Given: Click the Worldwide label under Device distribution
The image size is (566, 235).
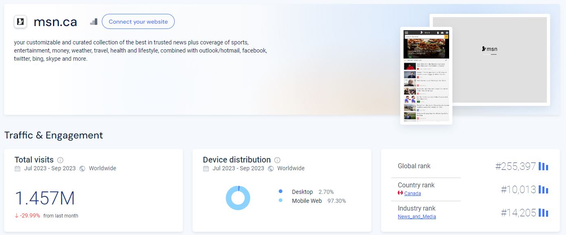Looking at the screenshot, I should 291,168.
